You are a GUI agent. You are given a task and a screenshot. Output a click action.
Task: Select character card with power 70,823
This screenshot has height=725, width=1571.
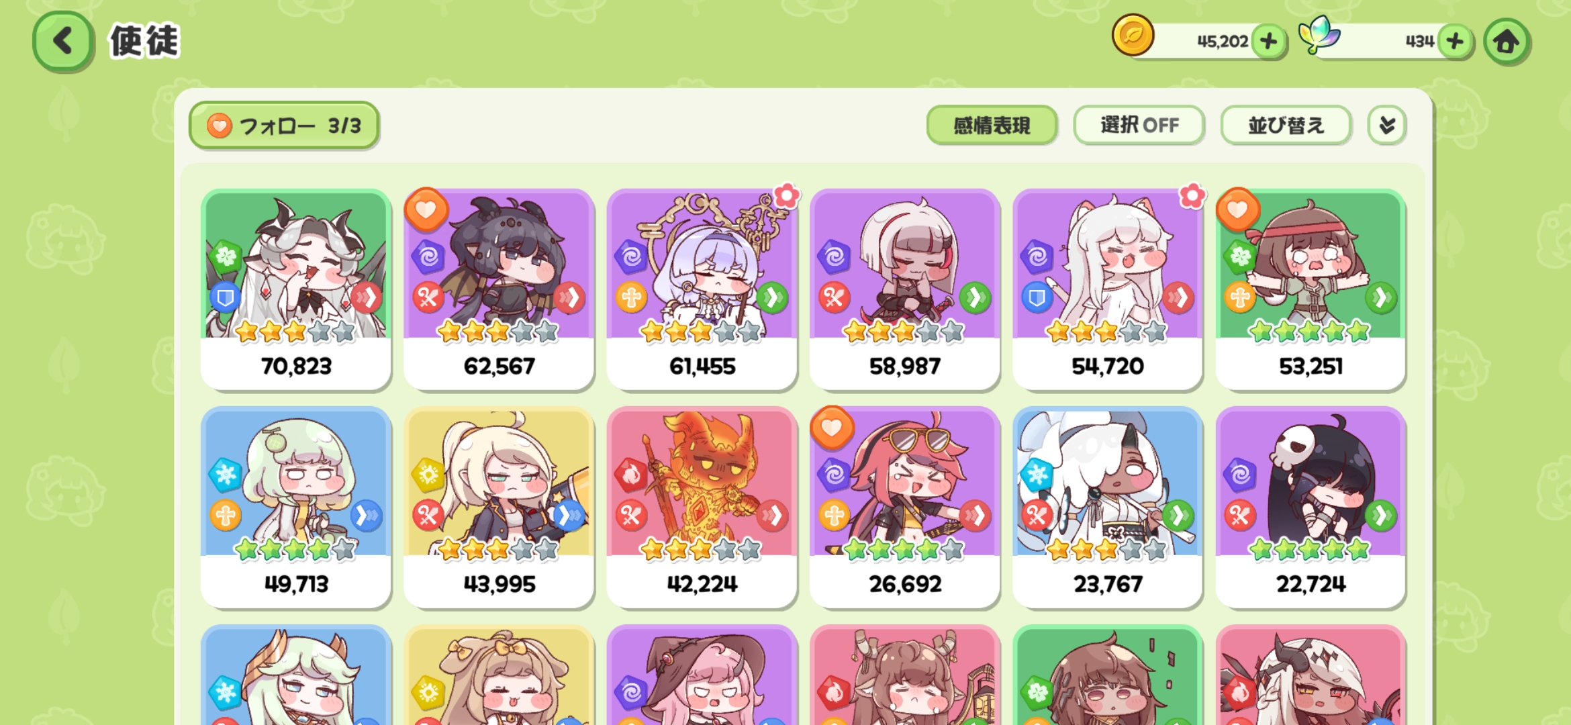(x=296, y=289)
